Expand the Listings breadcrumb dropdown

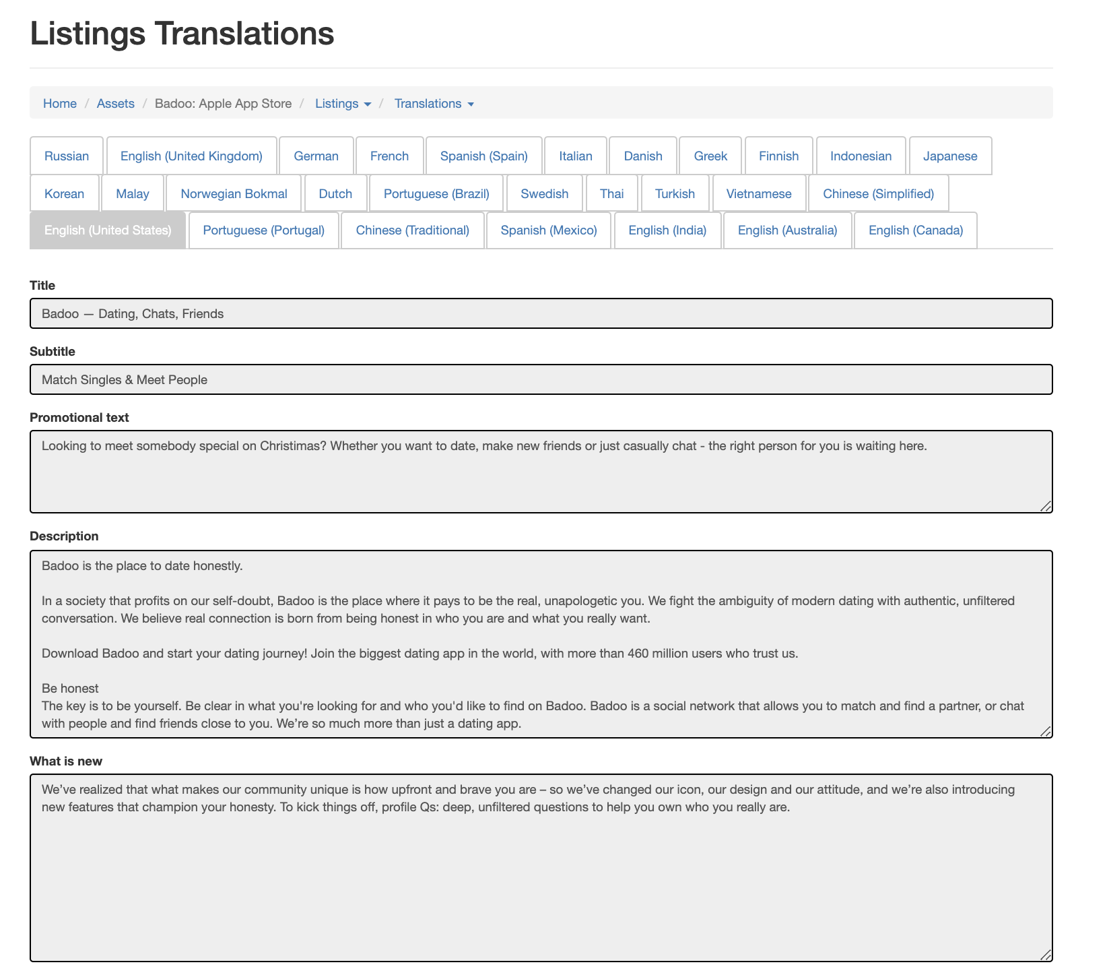343,103
